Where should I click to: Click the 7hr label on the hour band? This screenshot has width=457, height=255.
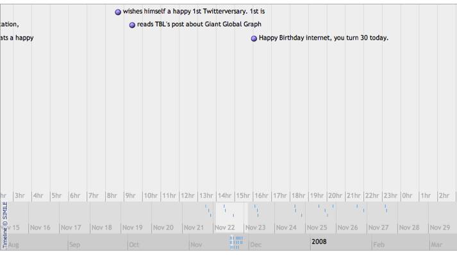tap(94, 196)
